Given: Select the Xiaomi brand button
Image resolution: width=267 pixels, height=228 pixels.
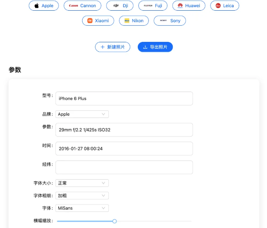Looking at the screenshot, I should click(x=98, y=20).
